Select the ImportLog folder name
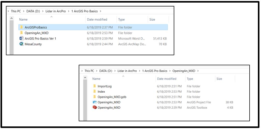This screenshot has height=129, width=261. [105, 86]
